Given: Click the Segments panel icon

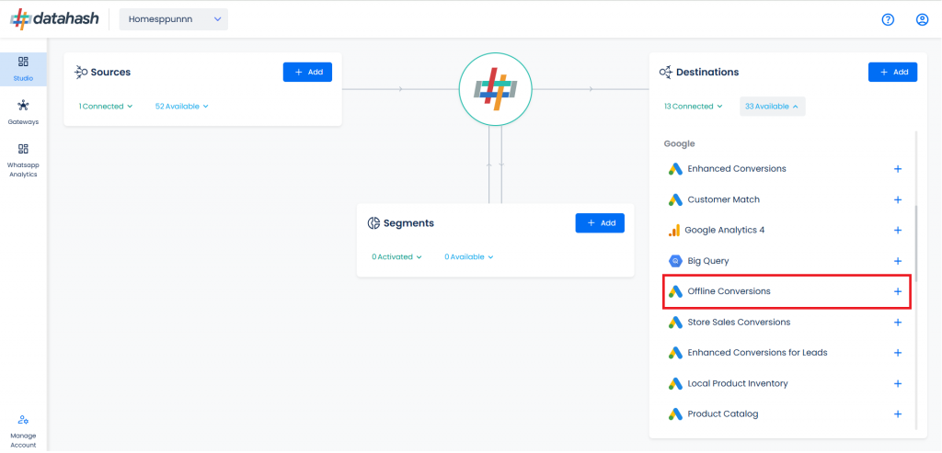Looking at the screenshot, I should click(x=373, y=223).
